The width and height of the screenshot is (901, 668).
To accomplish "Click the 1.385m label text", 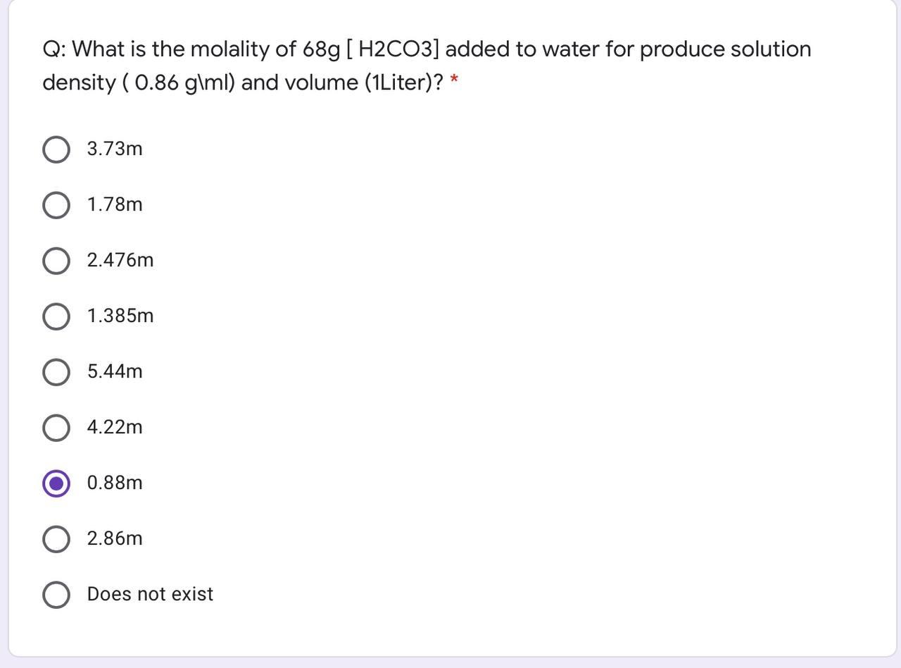I will click(118, 316).
